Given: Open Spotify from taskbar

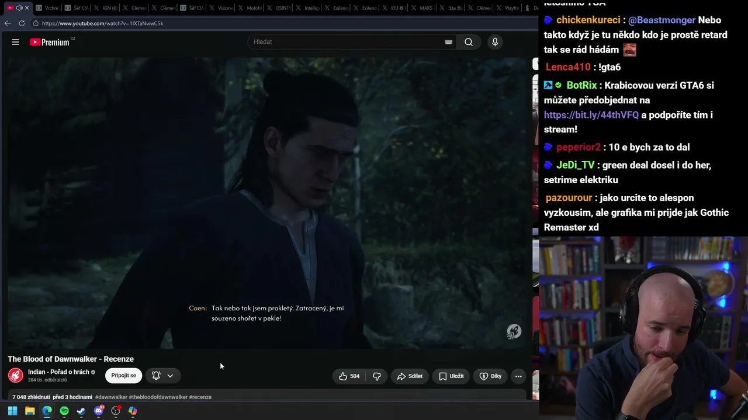Looking at the screenshot, I should point(64,411).
